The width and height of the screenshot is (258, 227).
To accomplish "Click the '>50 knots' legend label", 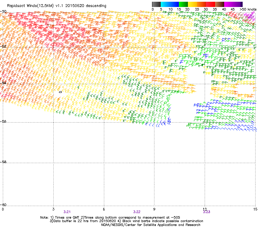I will pos(248,9).
